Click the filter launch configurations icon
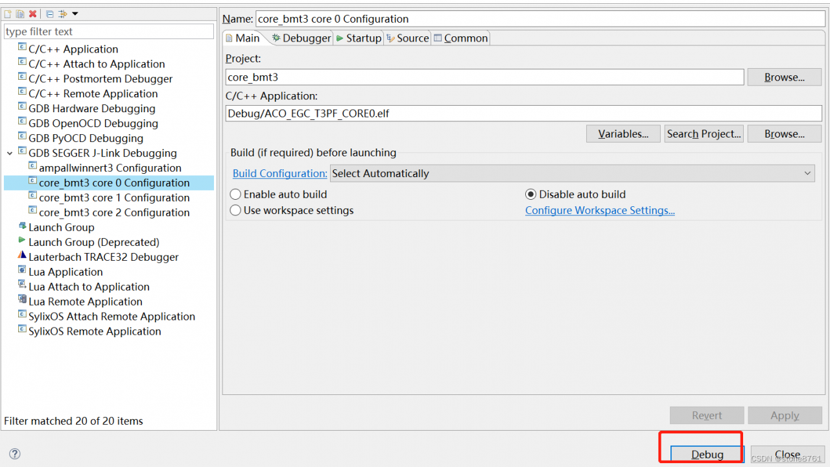The image size is (830, 467). [62, 14]
